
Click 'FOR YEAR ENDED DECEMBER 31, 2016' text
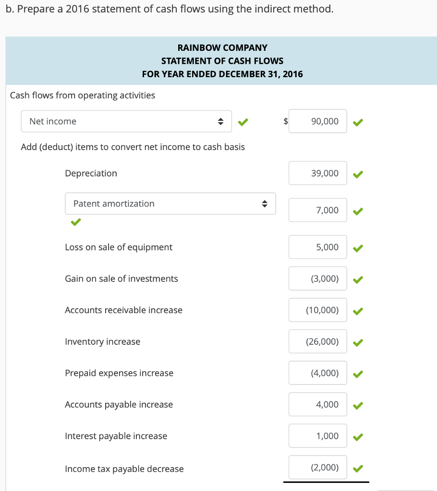point(222,74)
